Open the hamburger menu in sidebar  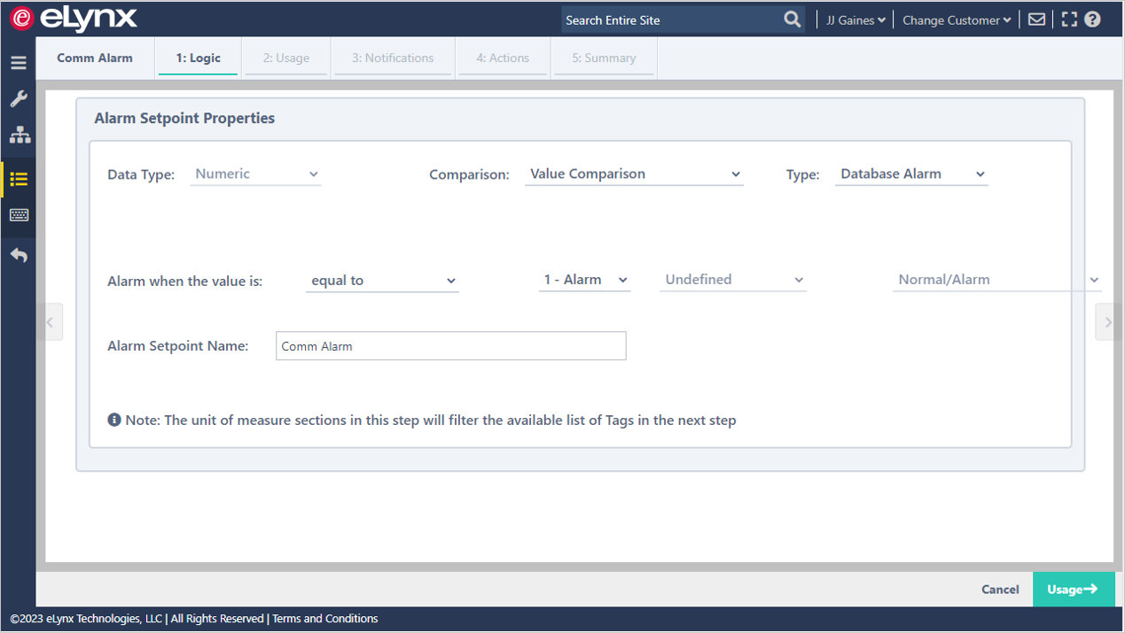(x=19, y=63)
